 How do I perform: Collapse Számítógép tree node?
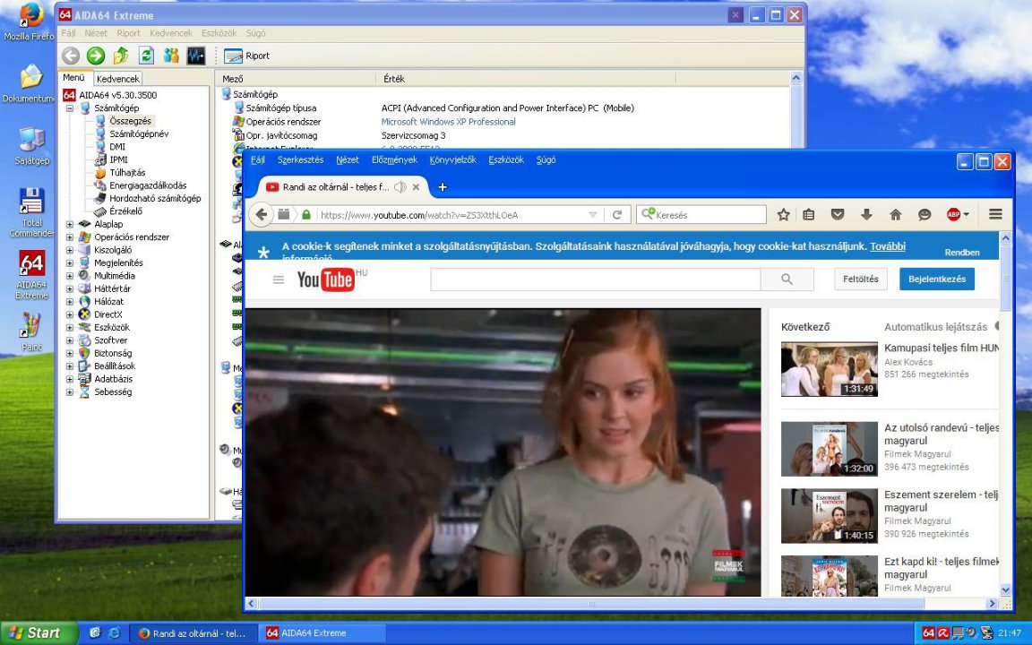(x=70, y=107)
